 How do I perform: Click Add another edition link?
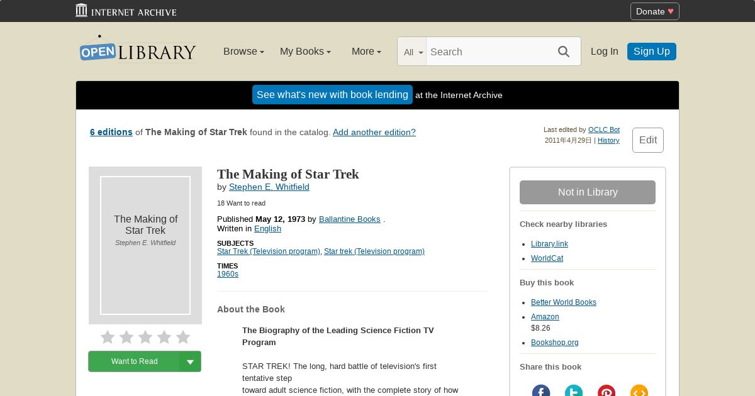(374, 132)
